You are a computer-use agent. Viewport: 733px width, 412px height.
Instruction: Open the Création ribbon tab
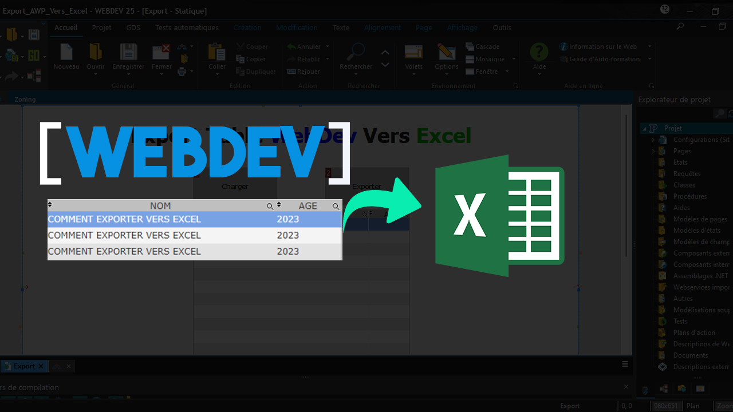tap(247, 27)
